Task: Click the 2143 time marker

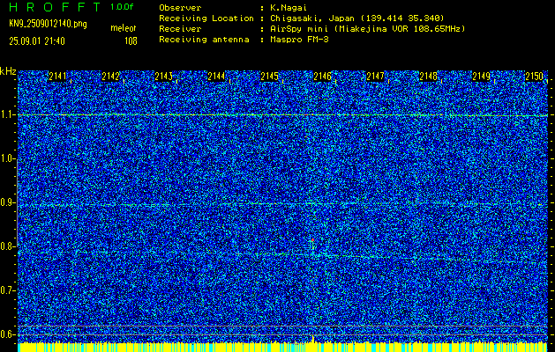Action: 163,77
